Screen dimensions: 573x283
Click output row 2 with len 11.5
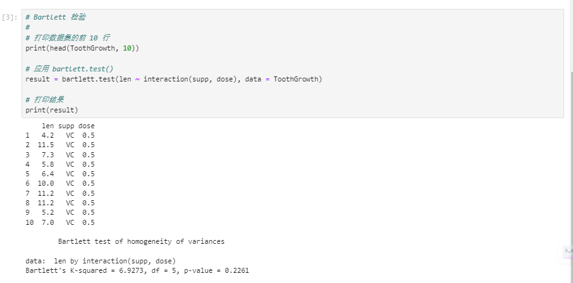[60, 145]
